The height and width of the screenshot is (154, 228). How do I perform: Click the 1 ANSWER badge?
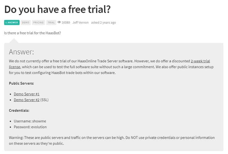click(12, 22)
